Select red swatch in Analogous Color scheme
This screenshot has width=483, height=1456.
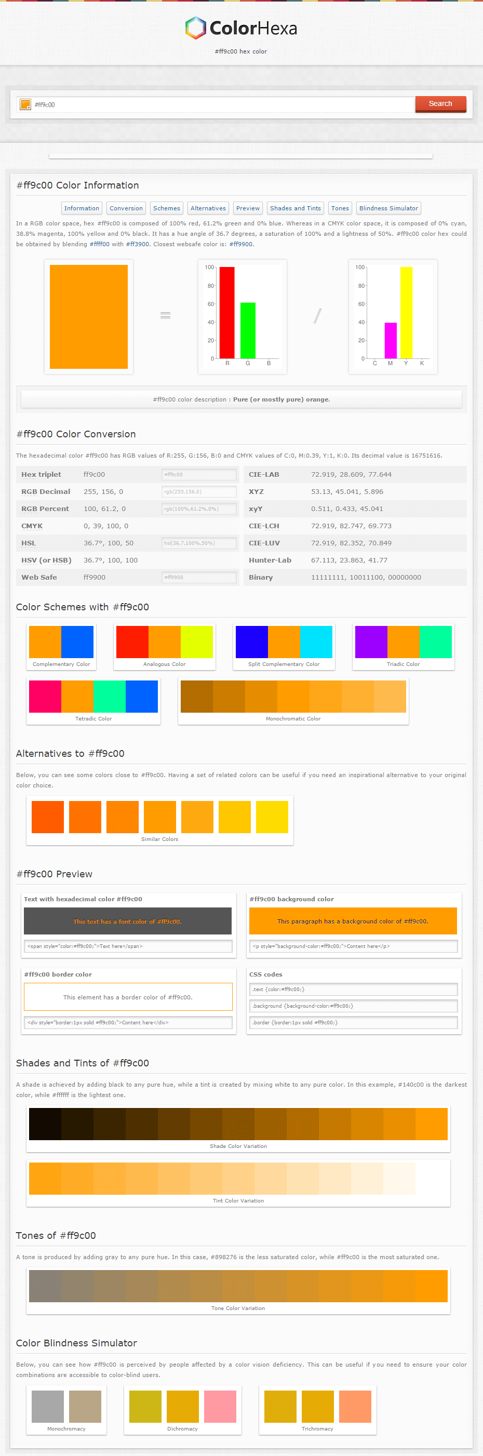coord(132,642)
